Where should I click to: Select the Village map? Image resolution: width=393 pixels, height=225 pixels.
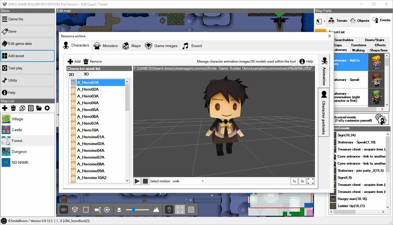click(28, 119)
